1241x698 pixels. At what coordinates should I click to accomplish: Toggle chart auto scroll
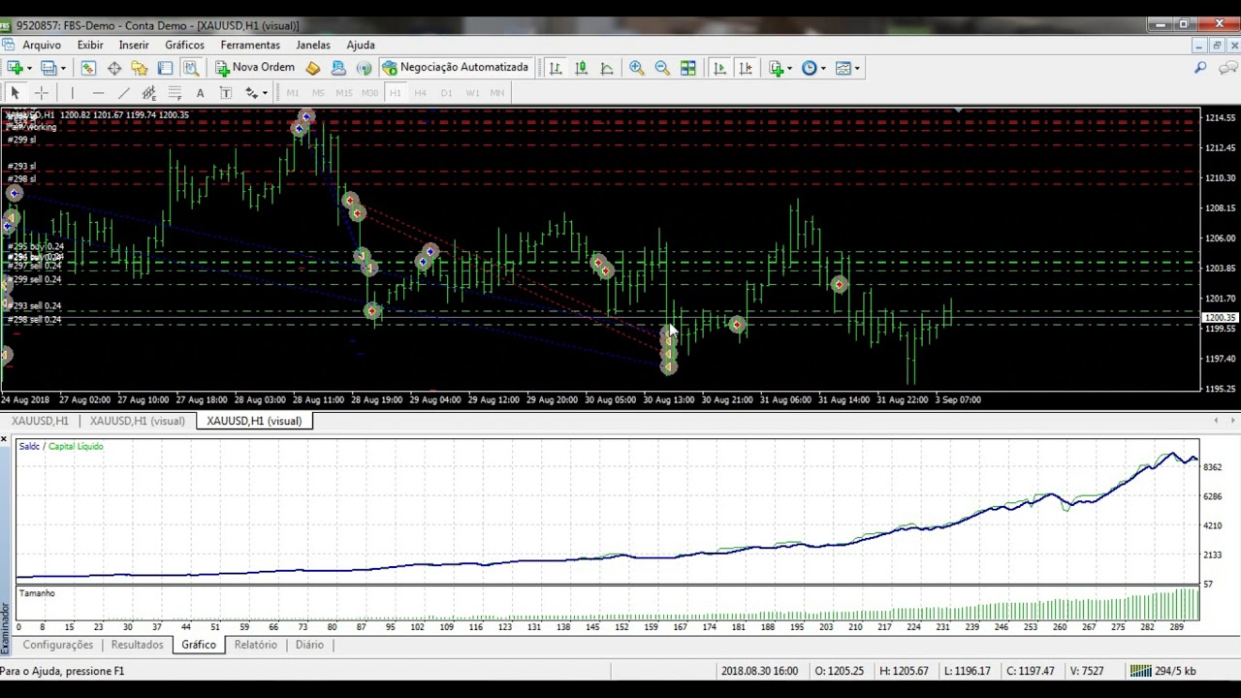tap(719, 68)
